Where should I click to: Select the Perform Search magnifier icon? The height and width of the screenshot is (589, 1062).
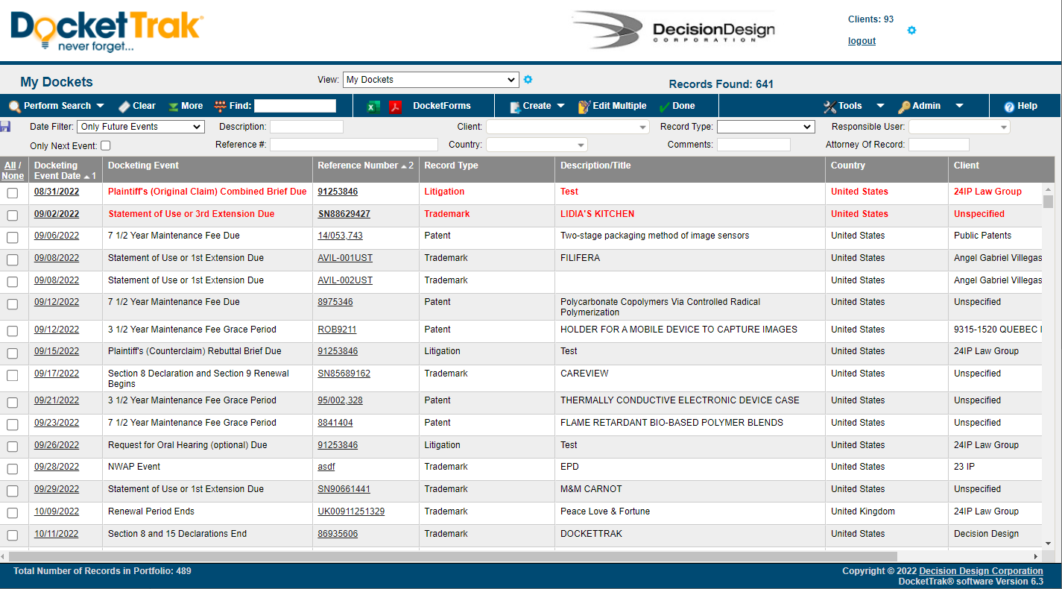tap(15, 106)
